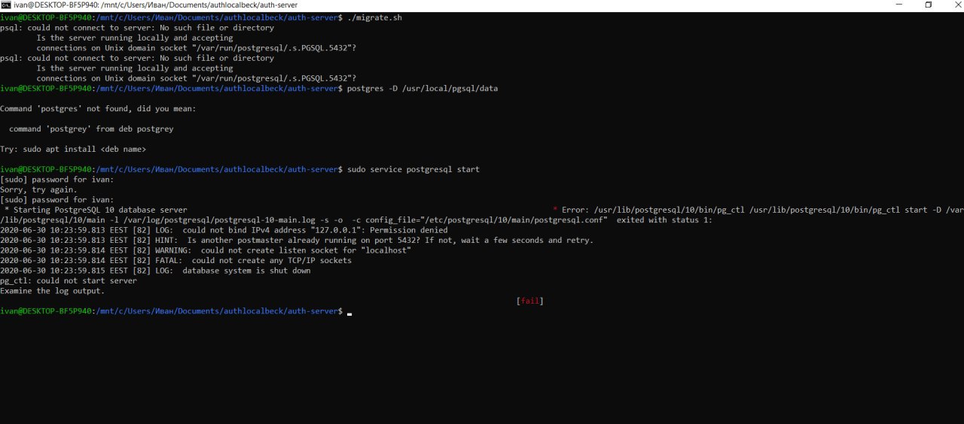Click the './migrate.sh' command text
Image resolution: width=964 pixels, height=424 pixels.
coord(375,17)
